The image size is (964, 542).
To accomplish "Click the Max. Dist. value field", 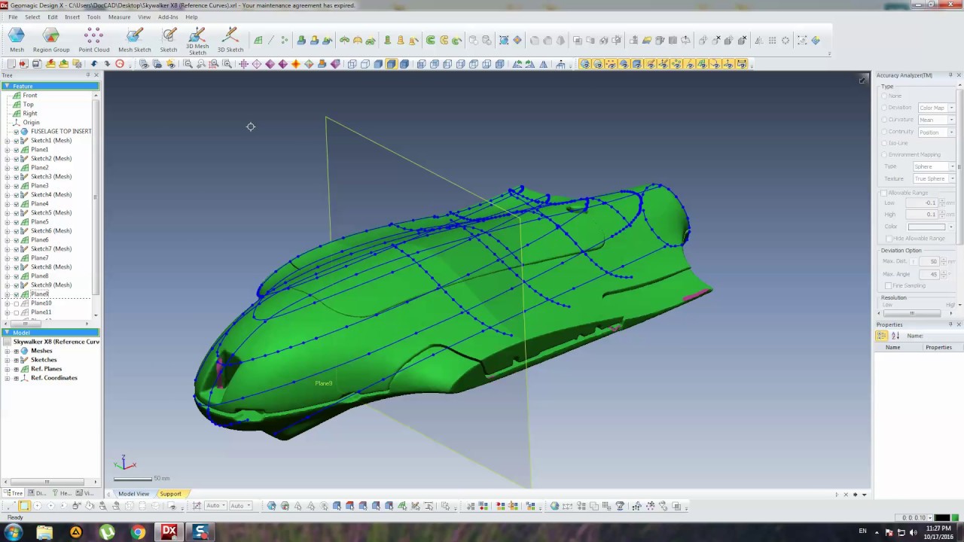I will click(x=929, y=261).
